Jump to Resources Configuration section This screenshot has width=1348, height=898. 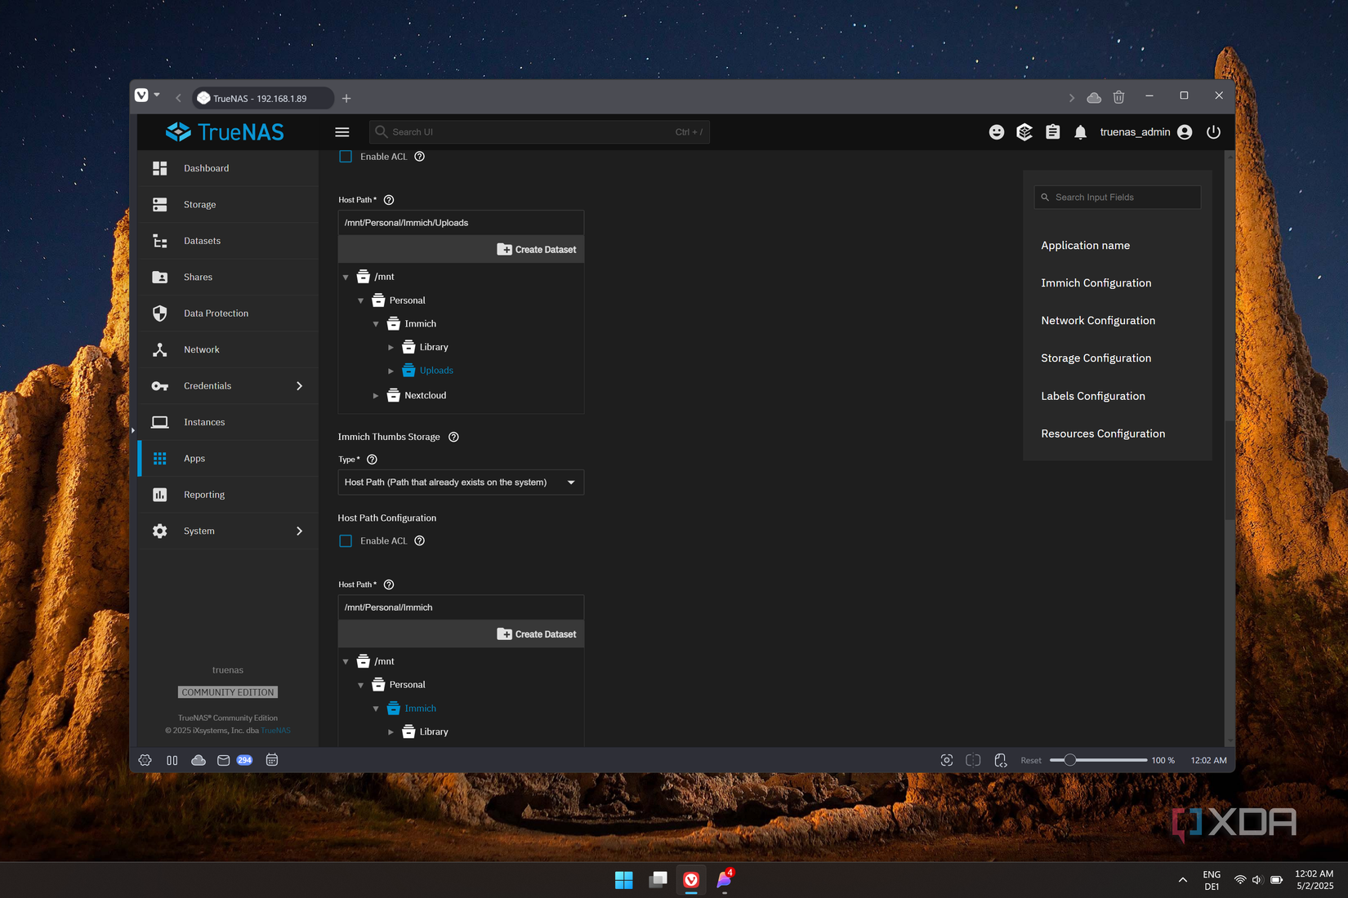(x=1103, y=433)
